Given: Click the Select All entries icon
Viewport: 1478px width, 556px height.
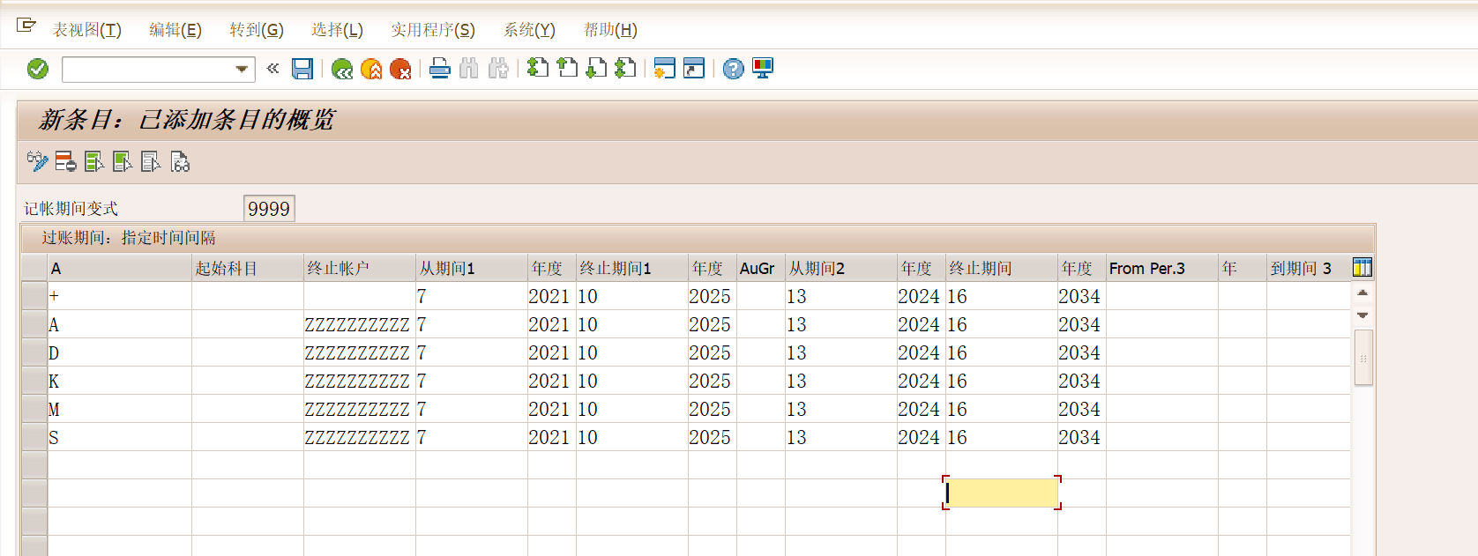Looking at the screenshot, I should point(93,161).
